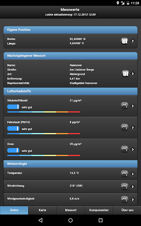Viewport: 141px width, 226px height.
Task: Click Stadtgebiet Hannover text
Action: coord(83,83)
